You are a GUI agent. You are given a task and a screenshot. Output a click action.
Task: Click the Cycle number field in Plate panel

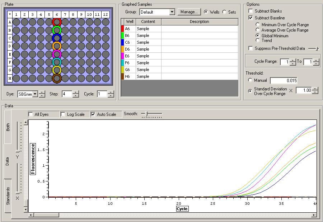click(x=102, y=94)
